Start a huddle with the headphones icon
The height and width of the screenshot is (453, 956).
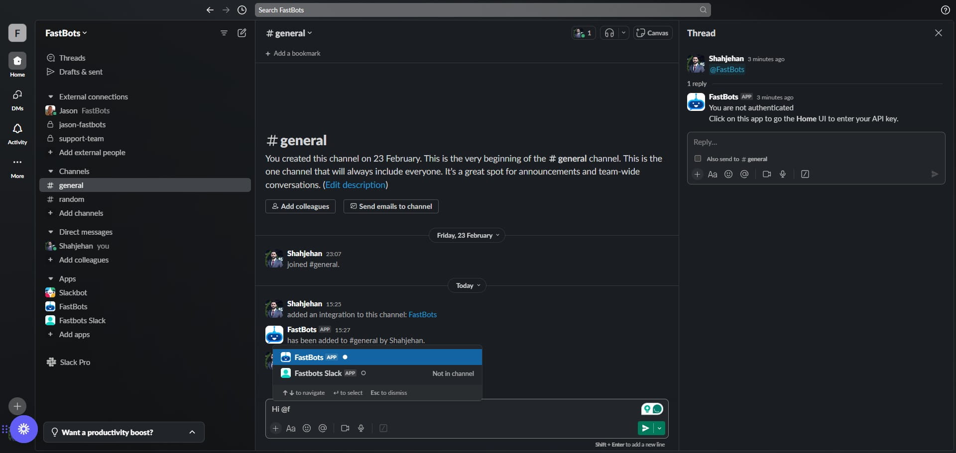(x=609, y=33)
